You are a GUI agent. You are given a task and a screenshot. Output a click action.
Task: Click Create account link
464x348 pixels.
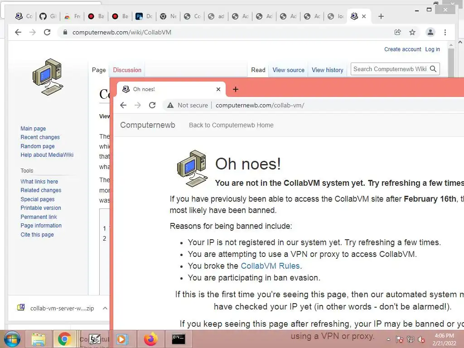pyautogui.click(x=402, y=49)
